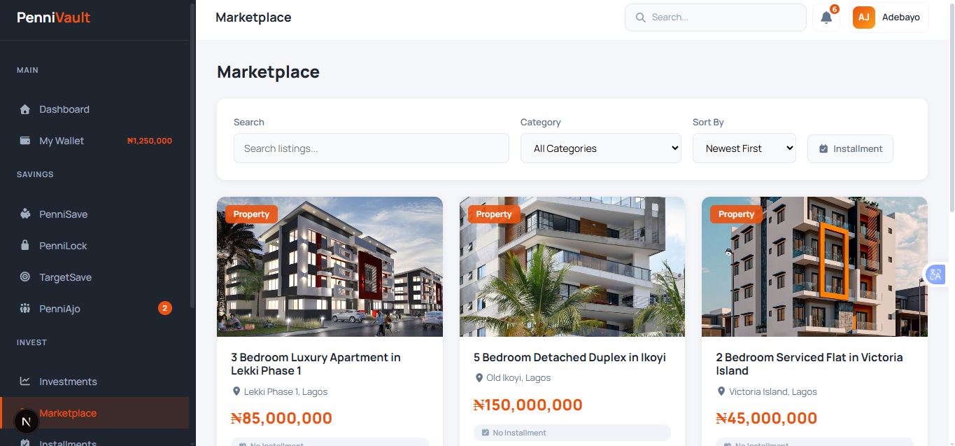Open the All Categories dropdown
This screenshot has width=955, height=446.
600,148
